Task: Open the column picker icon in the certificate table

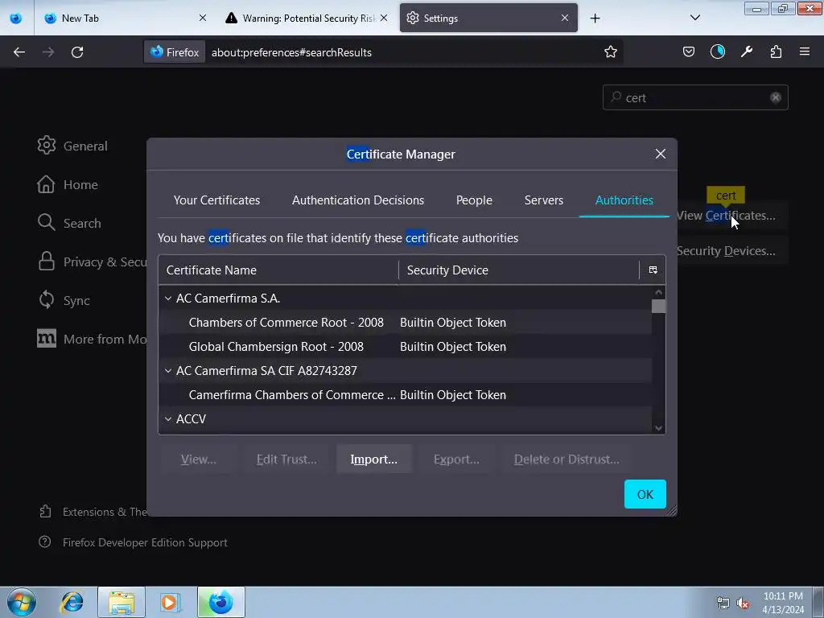Action: pos(653,270)
